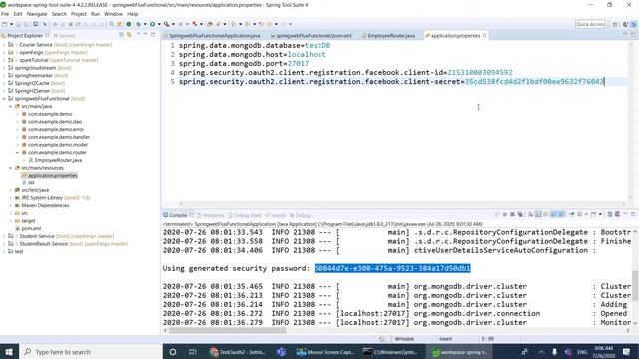Close the application.properties editor tab
The image size is (639, 359).
click(x=484, y=36)
